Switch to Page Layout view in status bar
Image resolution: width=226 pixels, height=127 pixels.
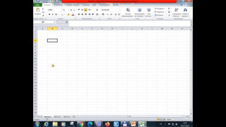coord(161,120)
